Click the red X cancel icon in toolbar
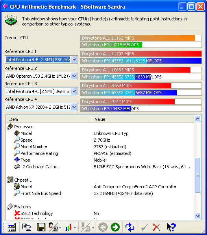 click(156, 228)
